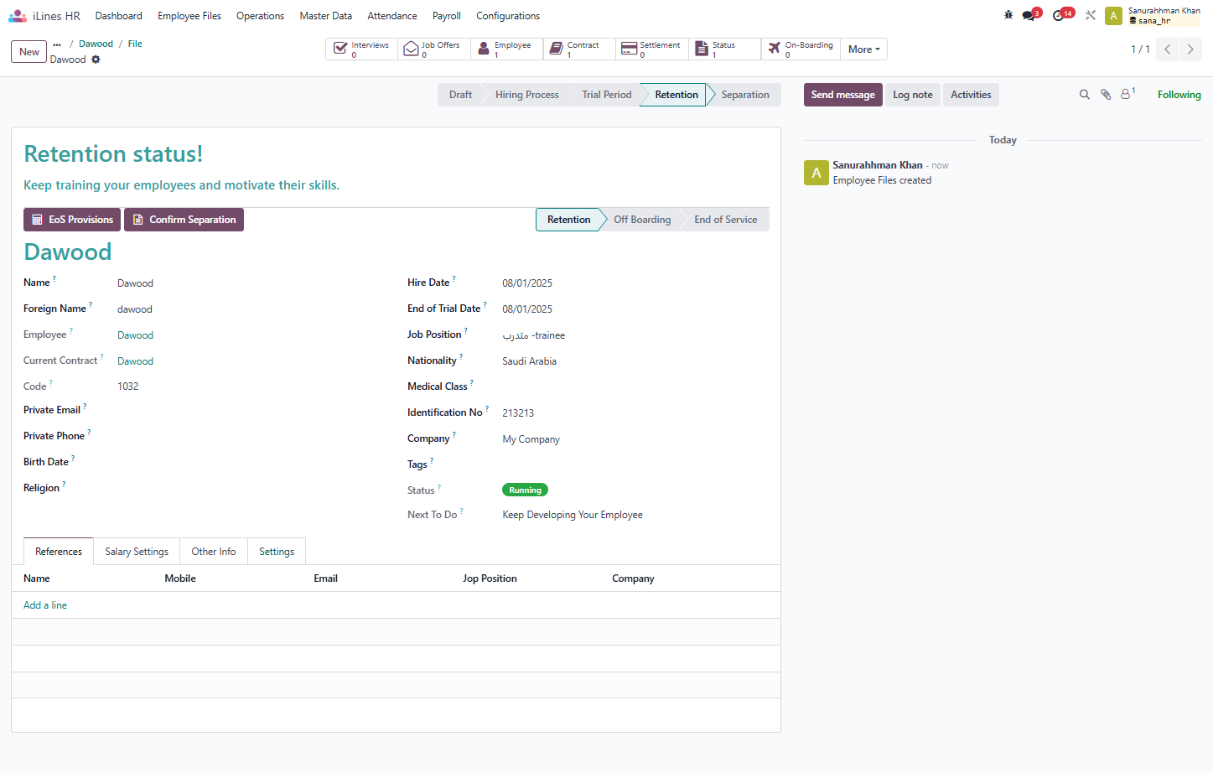Click the crossed tools icon in top bar
This screenshot has height=773, width=1213.
tap(1091, 15)
